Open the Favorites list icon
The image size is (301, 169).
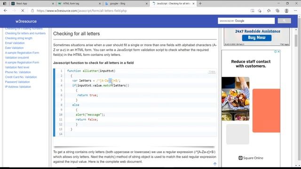coord(269,11)
